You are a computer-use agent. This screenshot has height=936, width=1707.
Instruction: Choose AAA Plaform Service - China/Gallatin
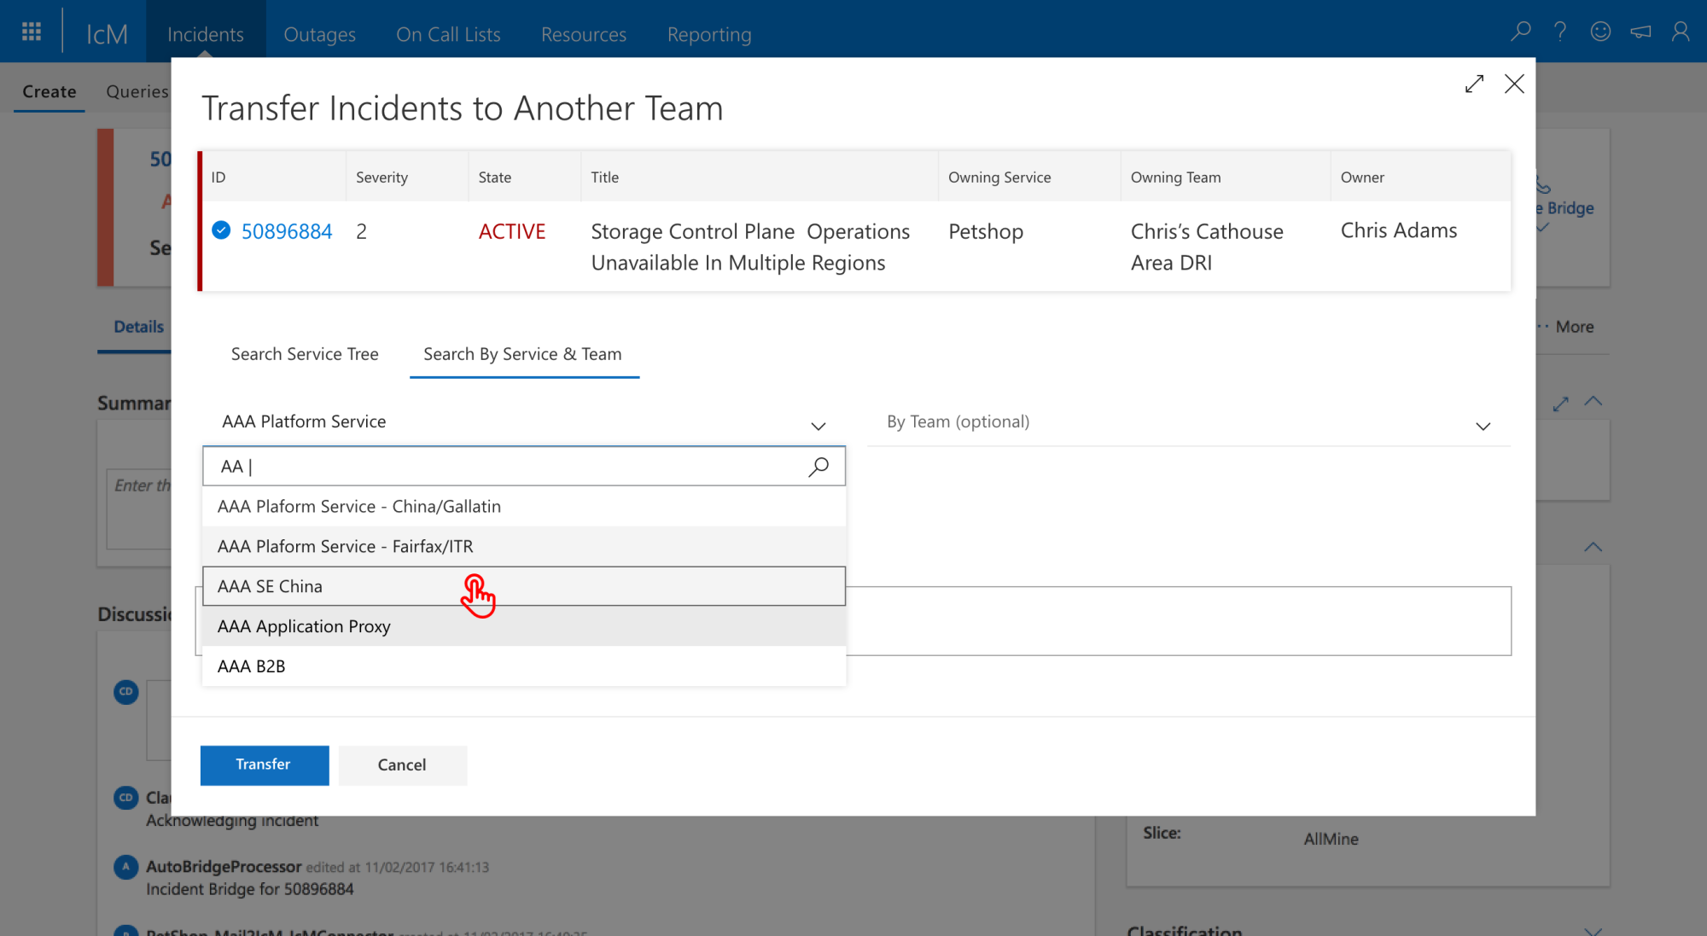pos(524,506)
